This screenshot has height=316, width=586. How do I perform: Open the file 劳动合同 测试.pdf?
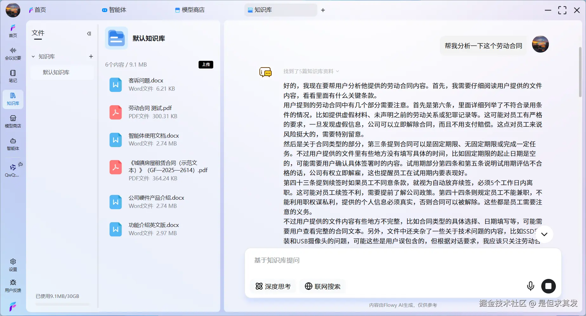(149, 108)
